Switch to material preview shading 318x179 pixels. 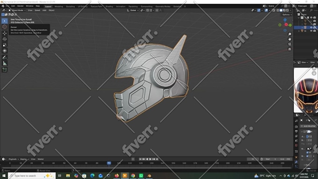coord(284,10)
